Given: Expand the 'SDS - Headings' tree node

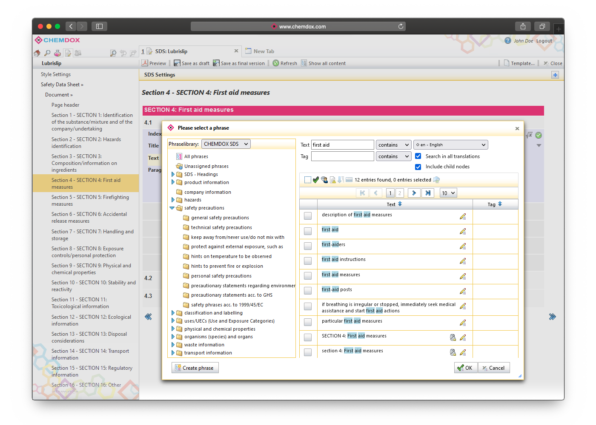Looking at the screenshot, I should [173, 174].
